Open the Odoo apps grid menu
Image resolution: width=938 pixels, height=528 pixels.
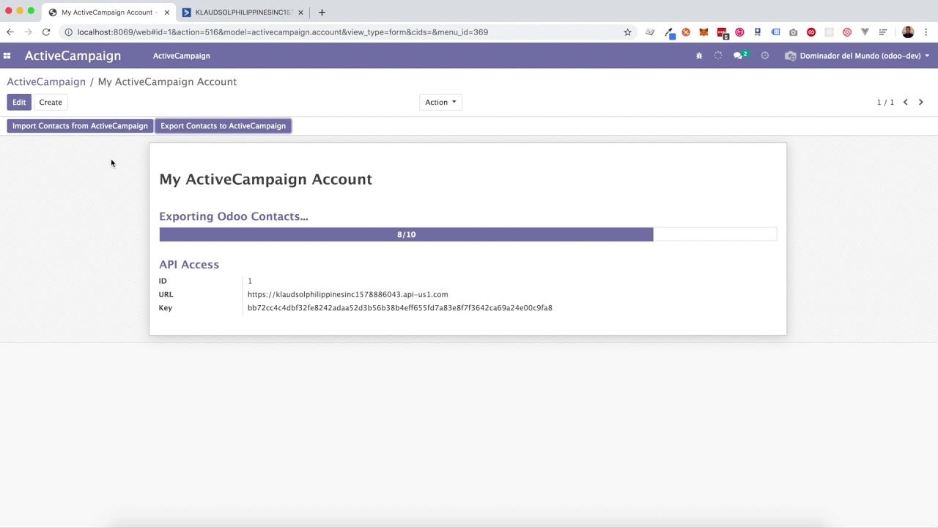7,56
